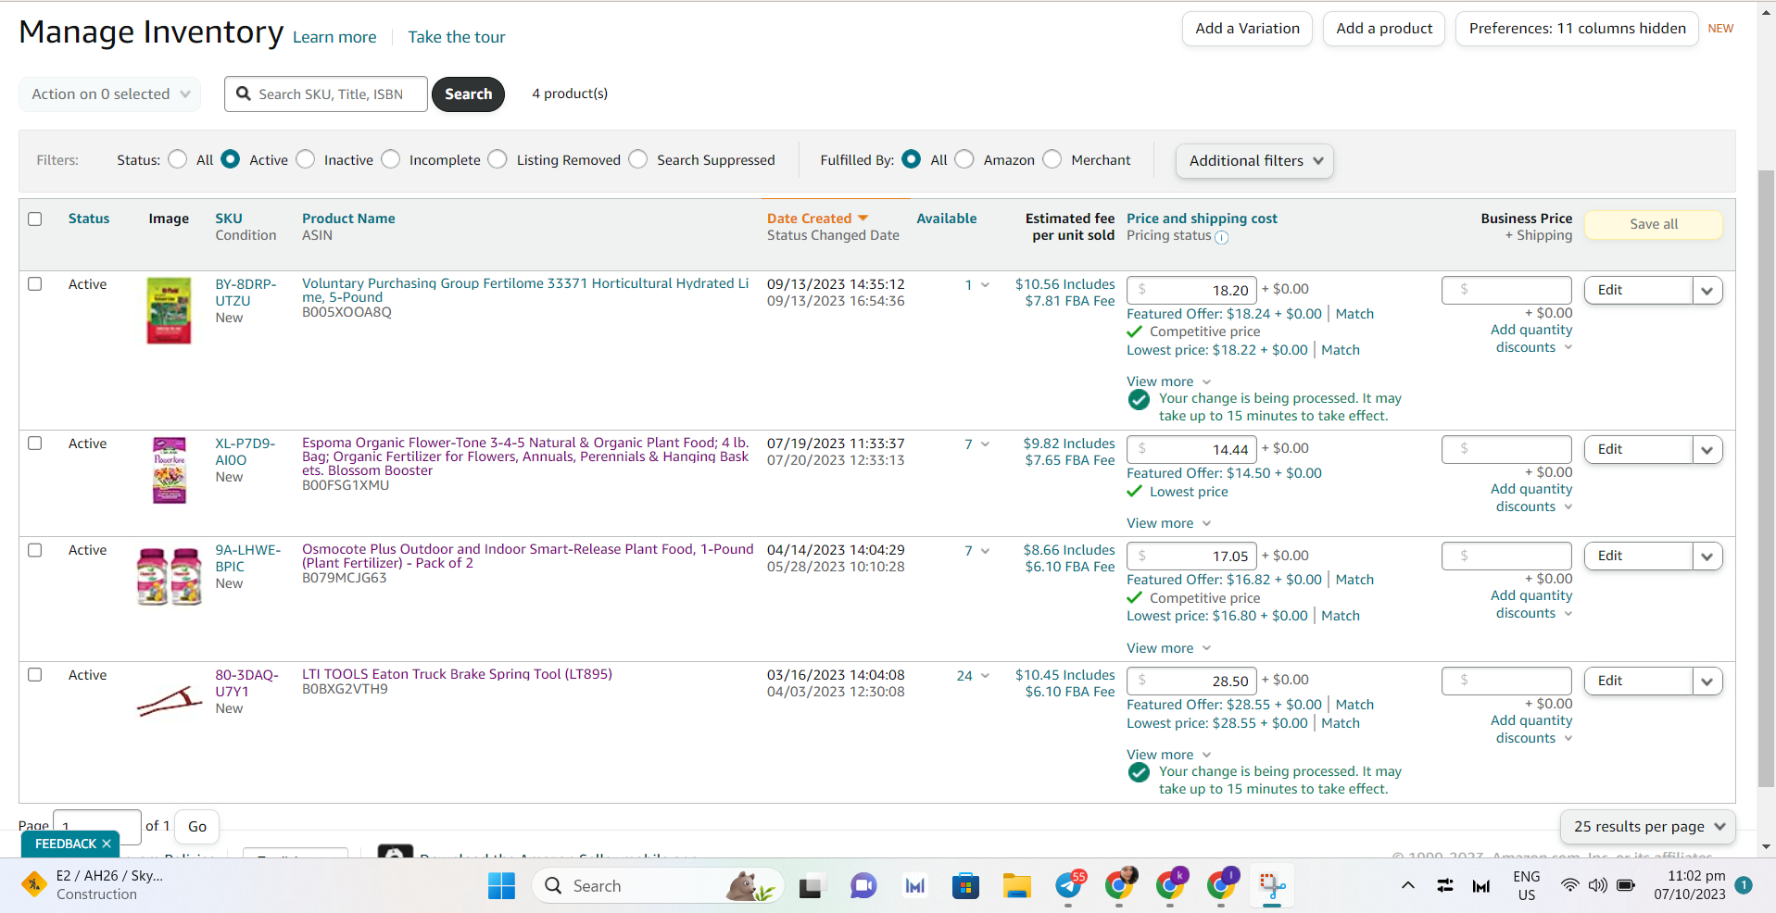This screenshot has height=913, width=1776.
Task: Expand View more in the Espoma row
Action: tap(1169, 523)
